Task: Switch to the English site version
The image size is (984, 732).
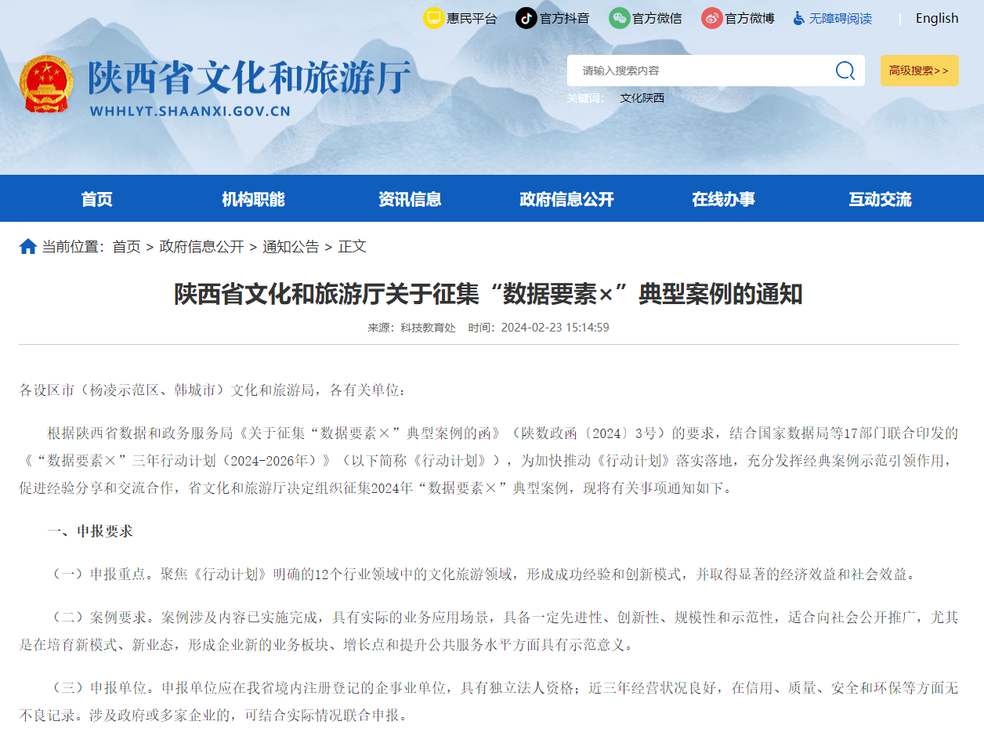Action: pos(936,18)
